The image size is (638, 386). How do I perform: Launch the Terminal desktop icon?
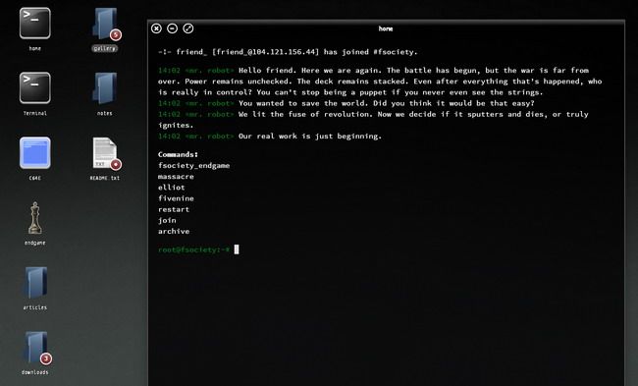pos(35,88)
